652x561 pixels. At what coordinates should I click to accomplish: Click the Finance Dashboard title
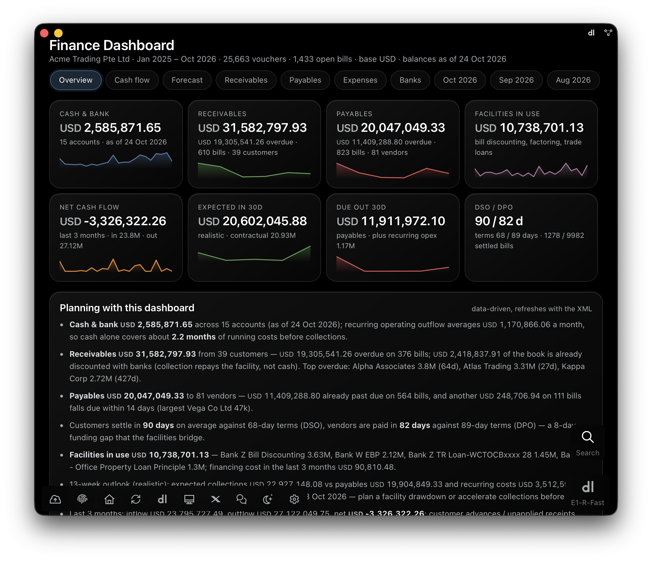(x=112, y=45)
